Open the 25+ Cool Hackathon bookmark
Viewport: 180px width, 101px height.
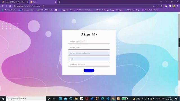10,10
